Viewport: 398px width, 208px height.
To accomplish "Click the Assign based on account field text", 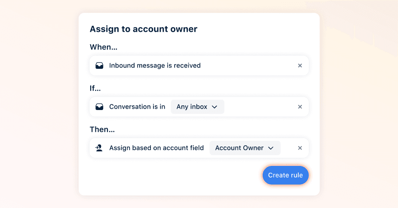I will click(156, 148).
